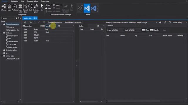
Task: Add a security with the plus icon
Action: (x=31, y=22)
